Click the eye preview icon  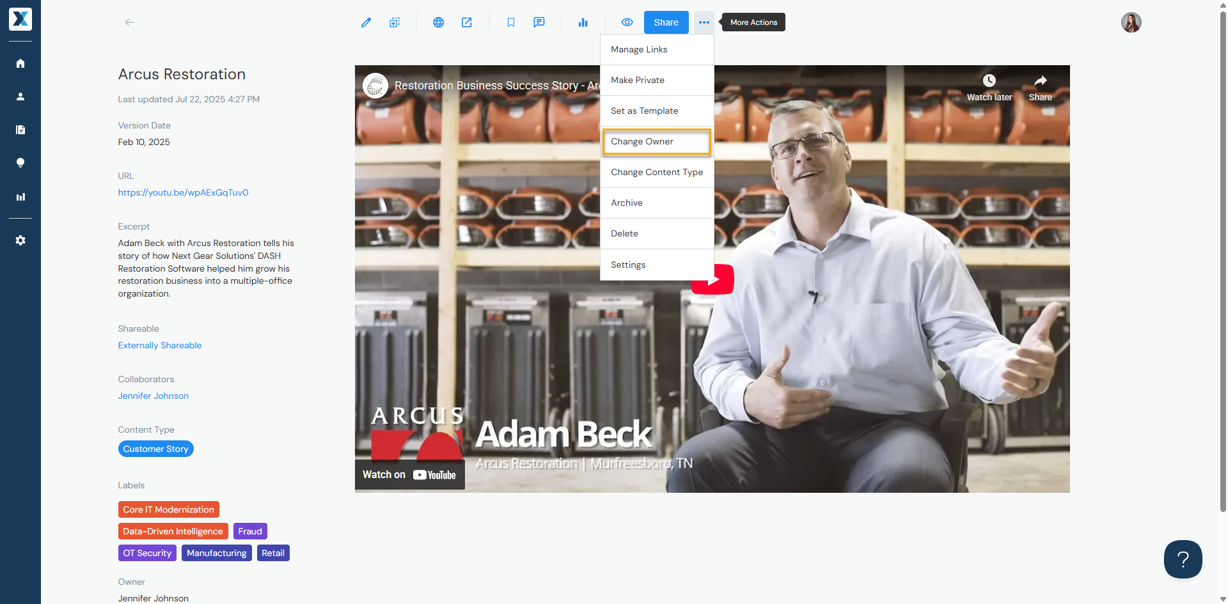click(627, 22)
